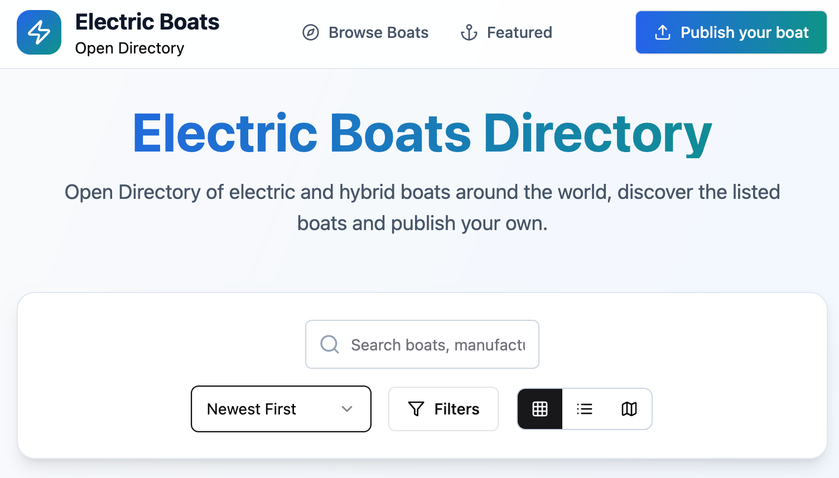Click the funnel filter icon

point(416,409)
